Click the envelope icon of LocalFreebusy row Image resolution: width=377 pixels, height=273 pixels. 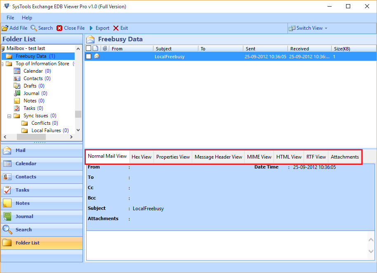tap(97, 56)
